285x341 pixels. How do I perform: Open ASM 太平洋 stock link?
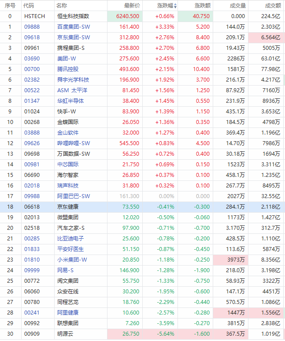point(72,90)
